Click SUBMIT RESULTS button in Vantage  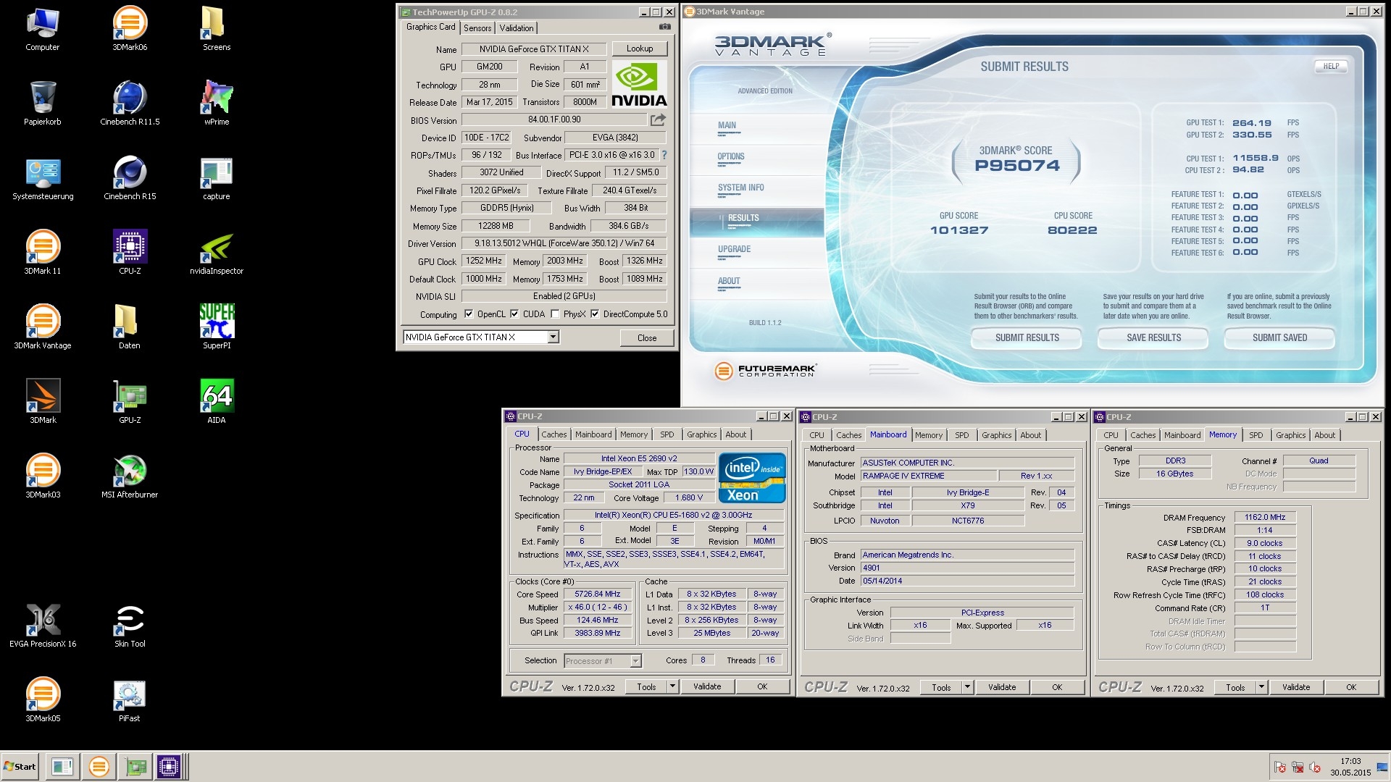pos(1027,338)
